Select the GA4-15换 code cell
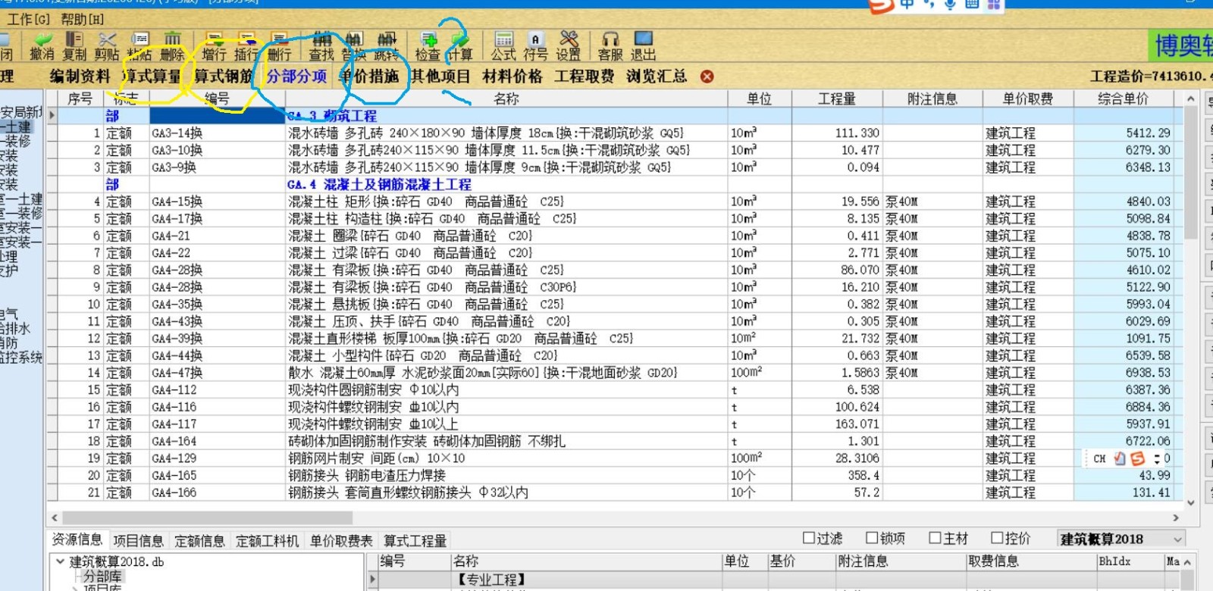The width and height of the screenshot is (1213, 591). tap(217, 202)
